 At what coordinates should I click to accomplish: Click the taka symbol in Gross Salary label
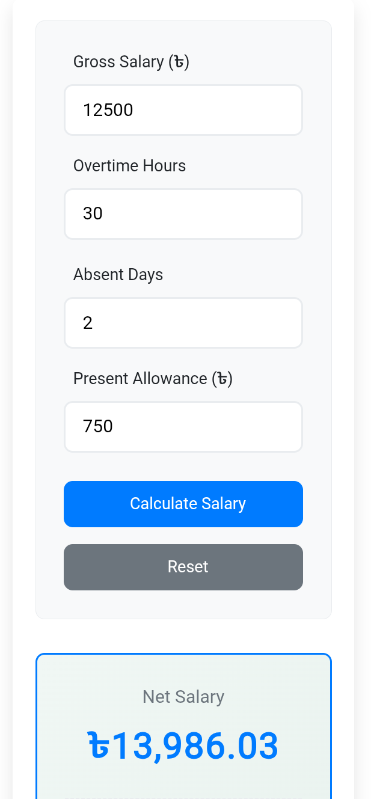coord(179,62)
